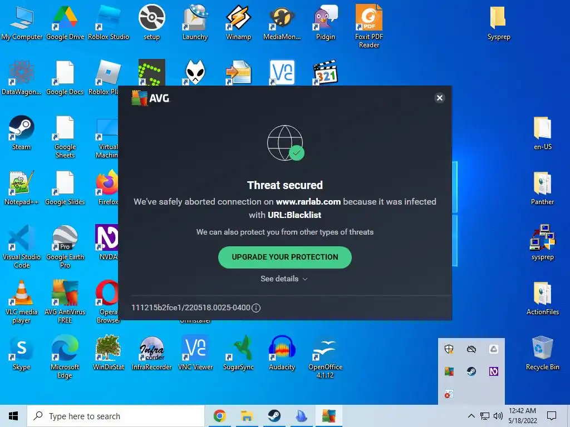Select Google Earth Pro desktop icon
The image size is (570, 427).
[65, 247]
